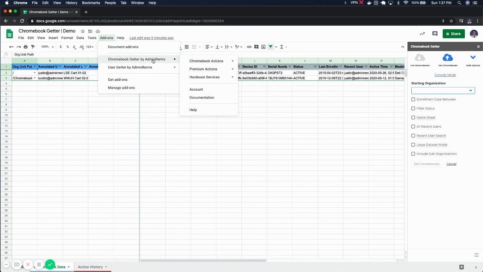Screen dimensions: 483x272
Task: Open cell A2 validation dropdown arrow
Action: coord(35,73)
